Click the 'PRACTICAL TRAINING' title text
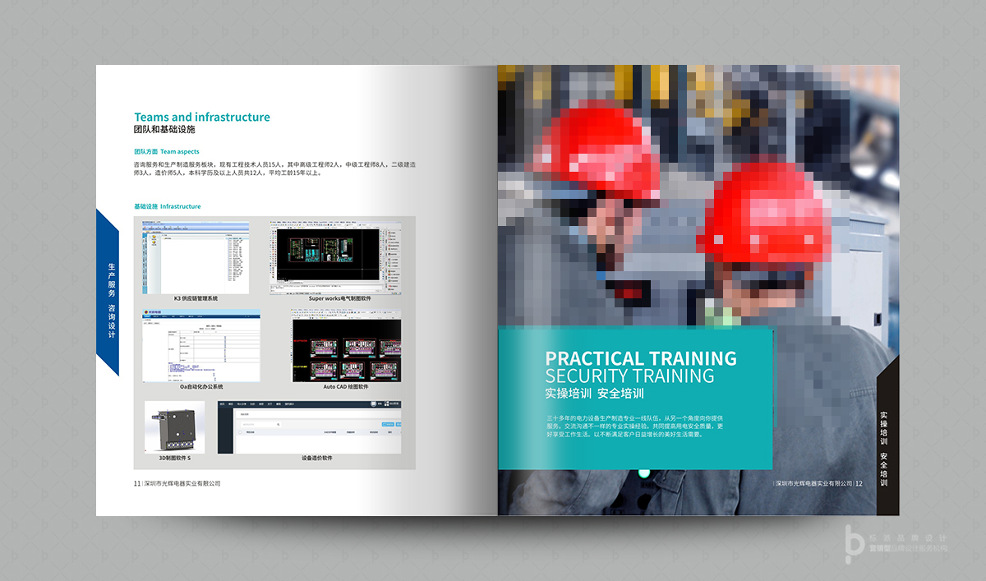The width and height of the screenshot is (986, 581). (641, 358)
